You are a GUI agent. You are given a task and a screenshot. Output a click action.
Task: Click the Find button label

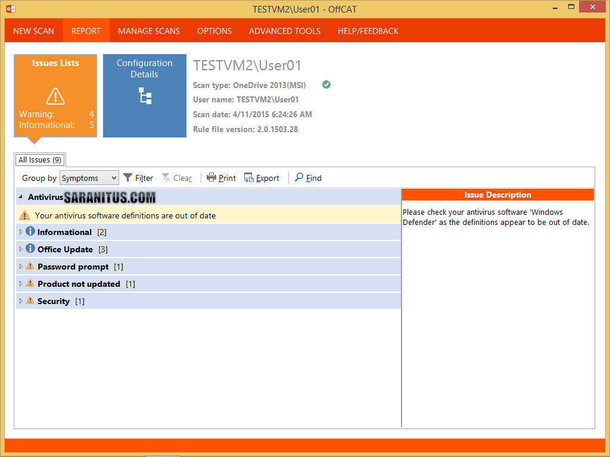point(313,178)
